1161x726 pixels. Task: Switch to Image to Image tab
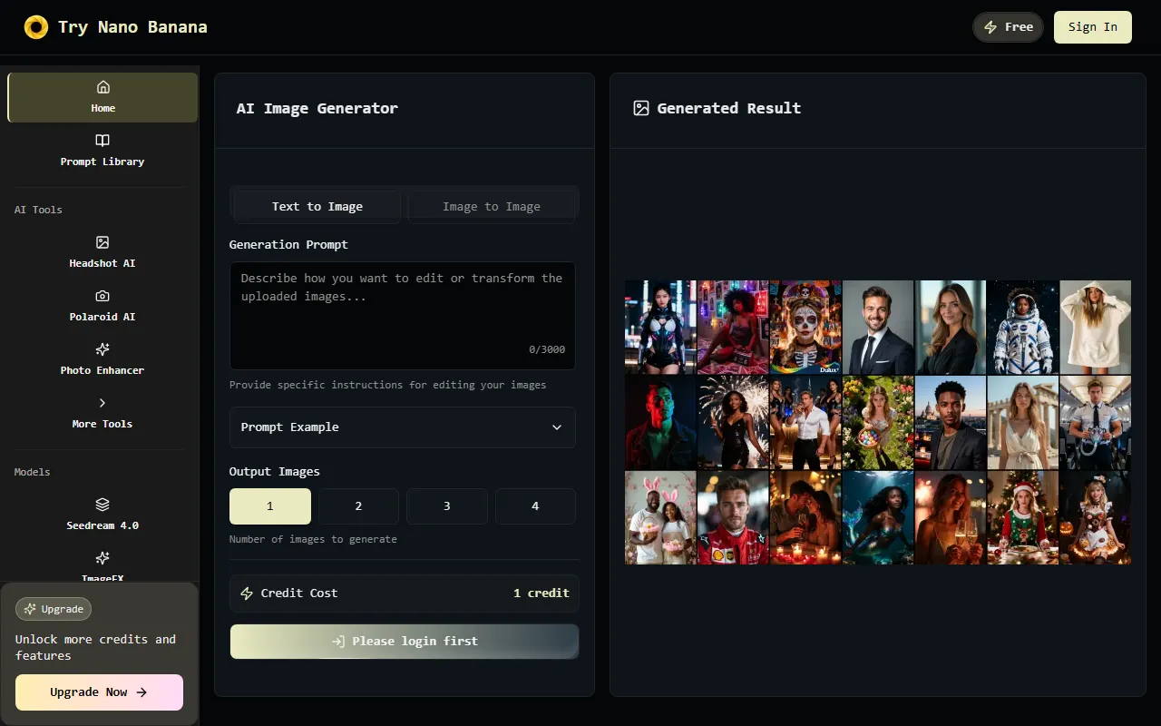491,207
